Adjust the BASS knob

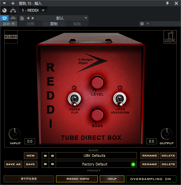point(97,115)
